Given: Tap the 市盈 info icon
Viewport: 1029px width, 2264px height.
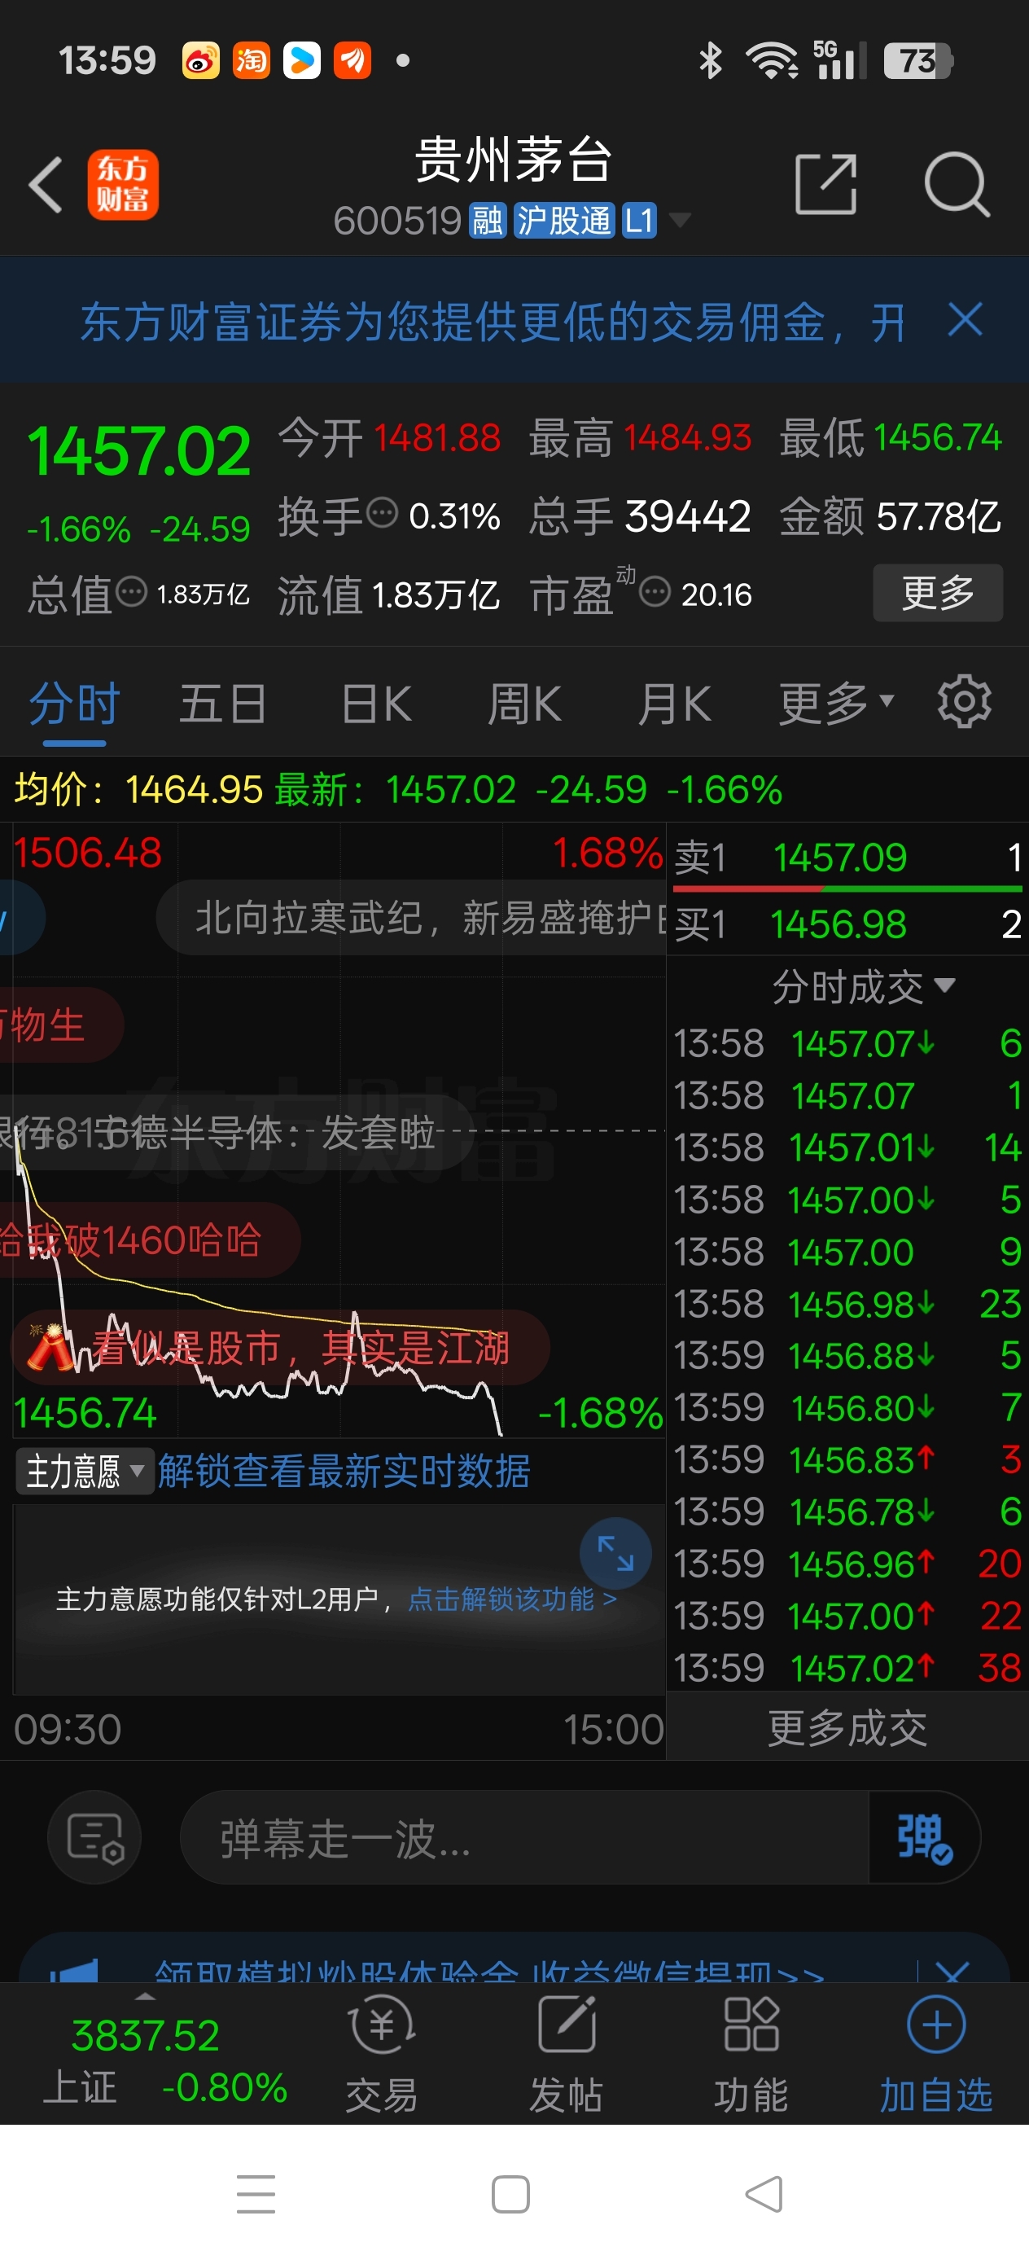Looking at the screenshot, I should pyautogui.click(x=655, y=591).
